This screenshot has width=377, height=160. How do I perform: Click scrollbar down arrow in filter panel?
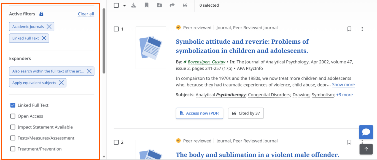click(x=104, y=157)
